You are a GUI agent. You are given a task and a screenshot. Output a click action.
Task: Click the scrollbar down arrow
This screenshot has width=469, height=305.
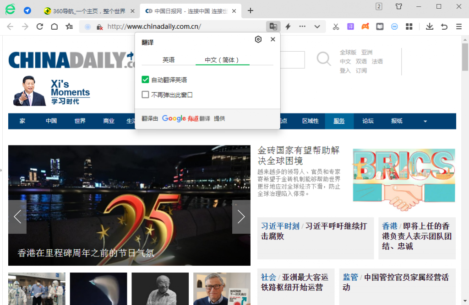tap(465, 301)
